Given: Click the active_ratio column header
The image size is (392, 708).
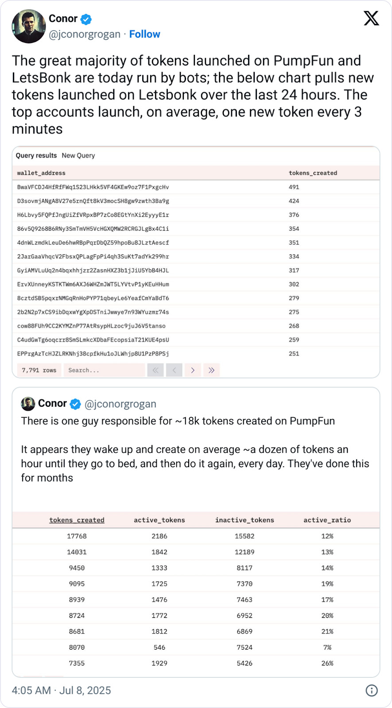Looking at the screenshot, I should 327,520.
